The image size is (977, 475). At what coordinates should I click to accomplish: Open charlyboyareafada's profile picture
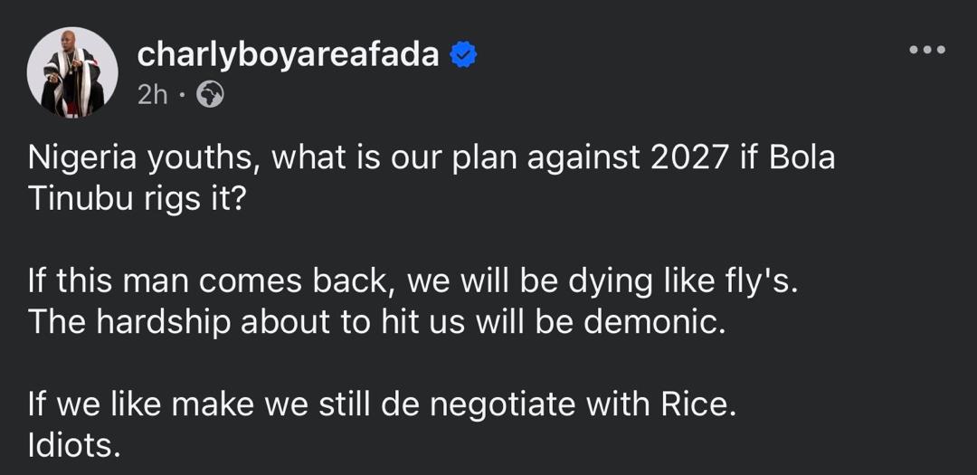pyautogui.click(x=72, y=72)
